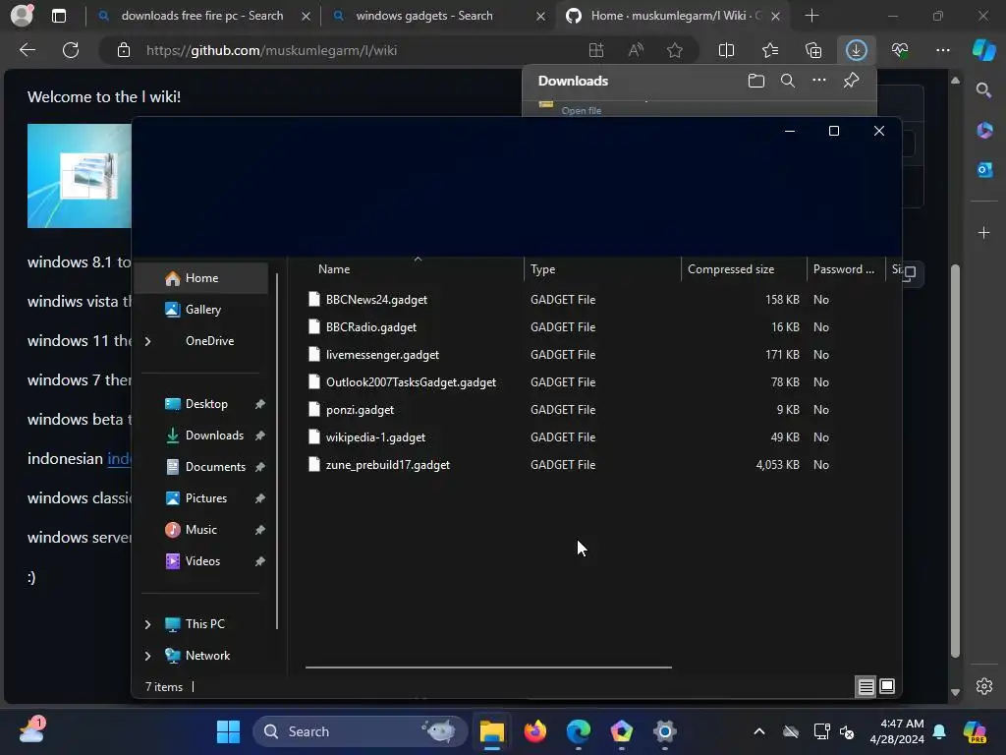Select zune_prebuild17.gadget file
This screenshot has width=1006, height=755.
click(387, 465)
